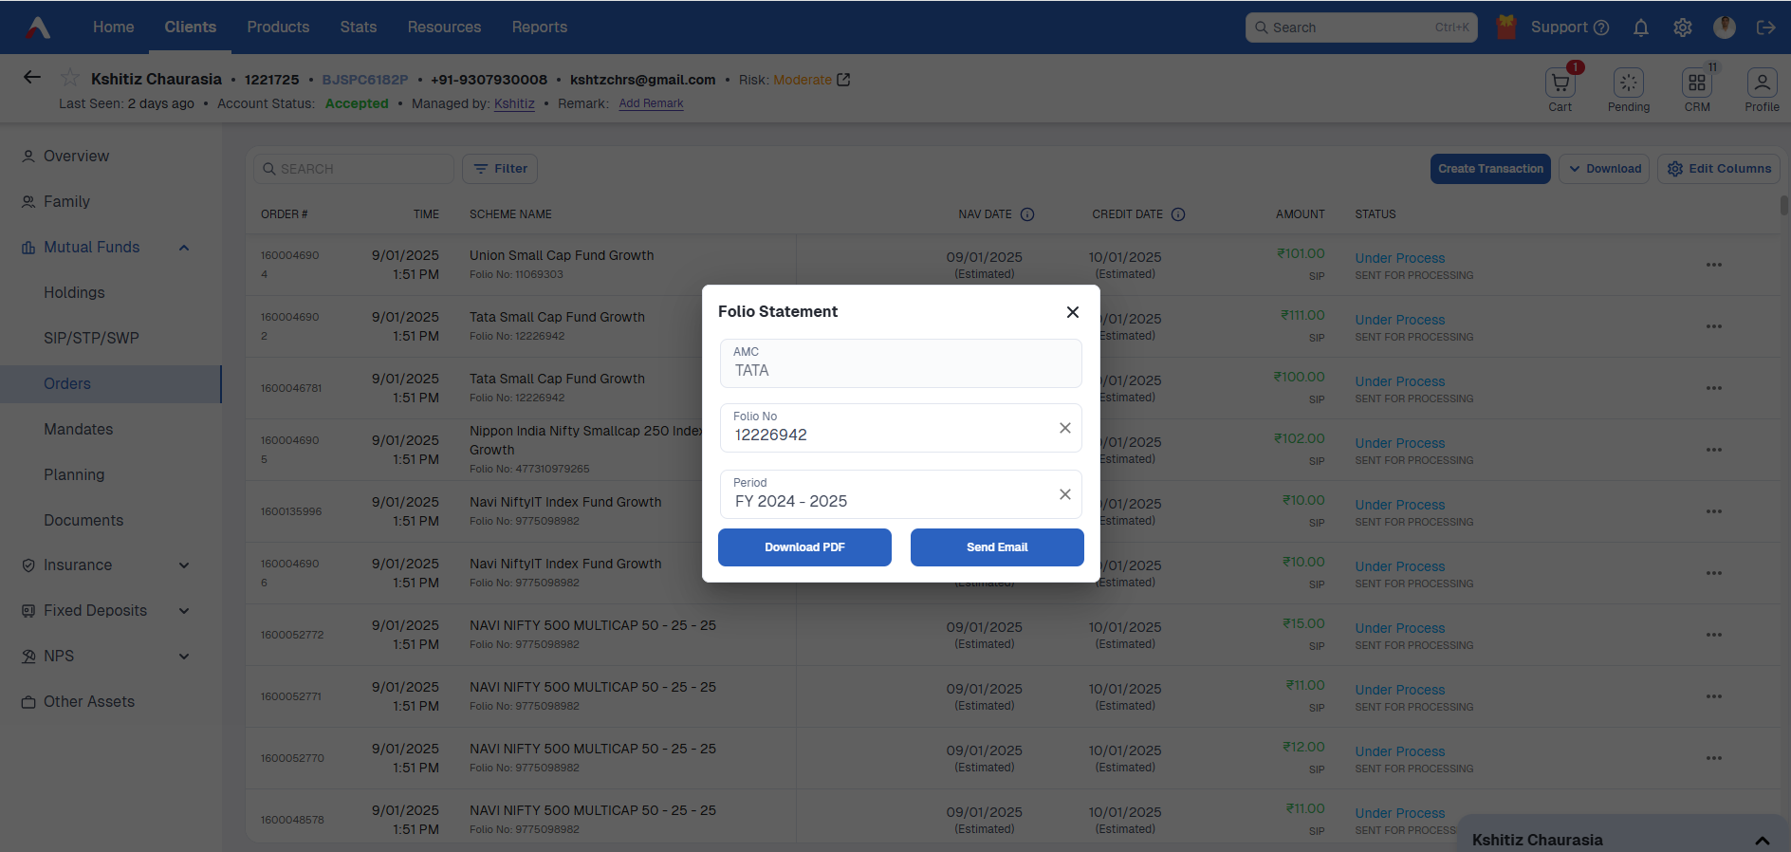Open the Home tab
Screen dimensions: 1791x852
click(x=113, y=28)
